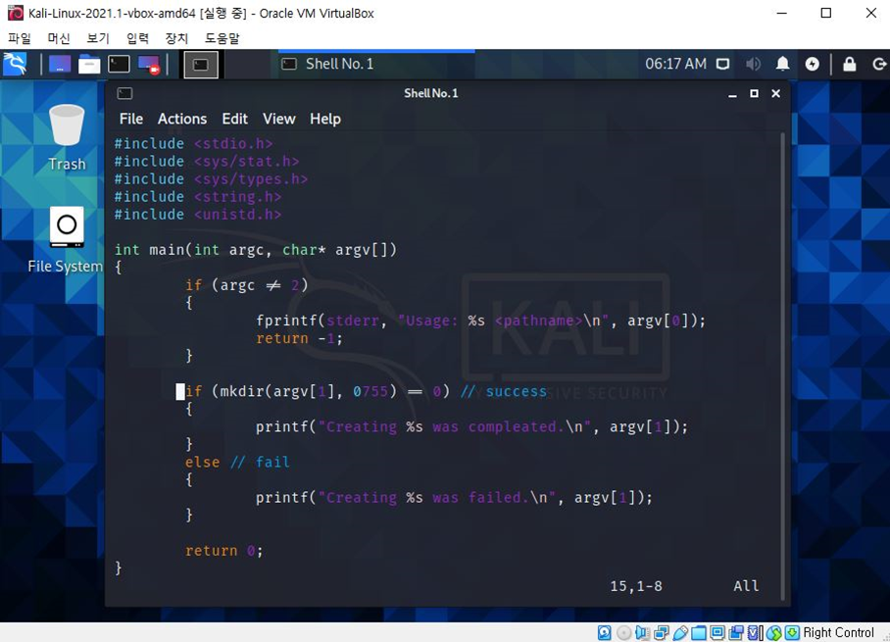
Task: Open the Kali panel clock showing 06:17 AM
Action: pos(675,64)
